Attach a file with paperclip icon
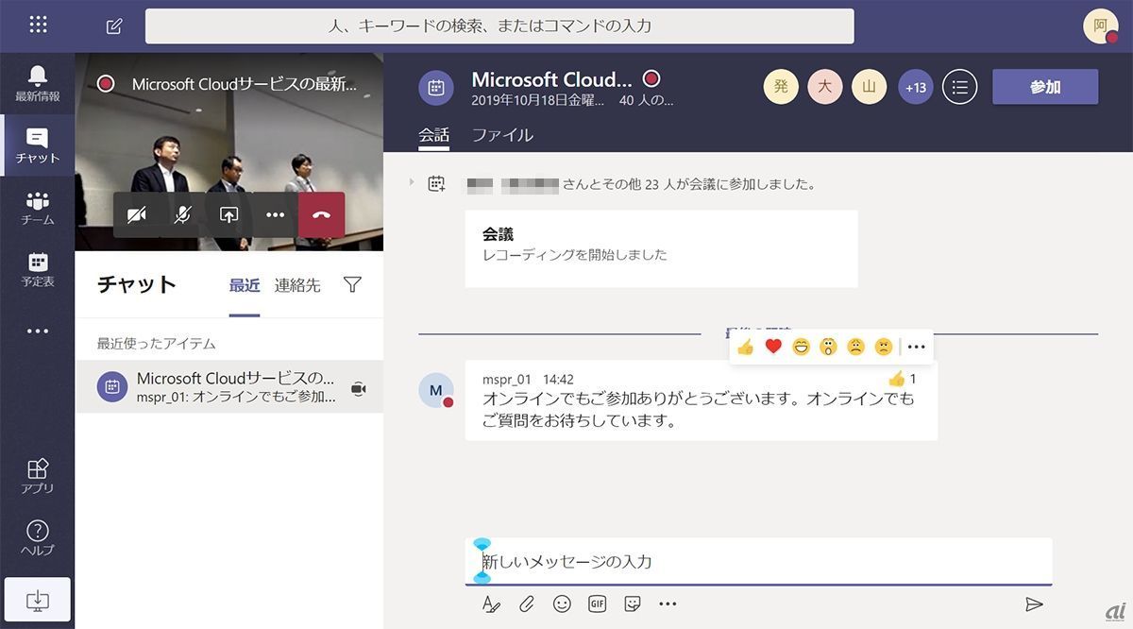 526,603
